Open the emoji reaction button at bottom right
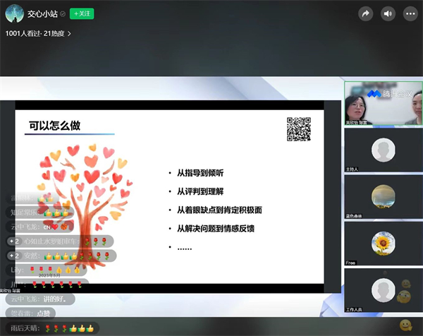Screen dimensions: 423x336 tap(405, 325)
